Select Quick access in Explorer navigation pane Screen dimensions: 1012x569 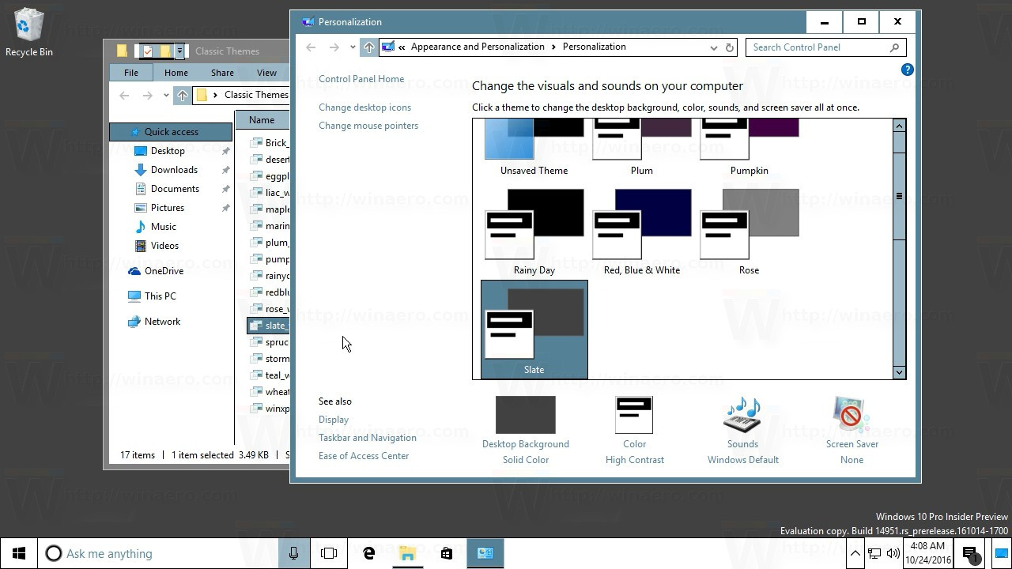(171, 132)
